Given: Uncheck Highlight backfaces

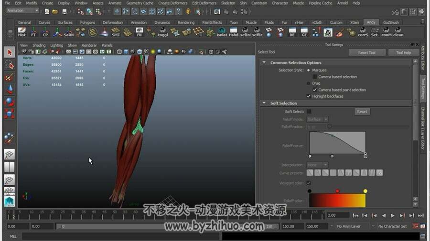Looking at the screenshot, I should [309, 96].
